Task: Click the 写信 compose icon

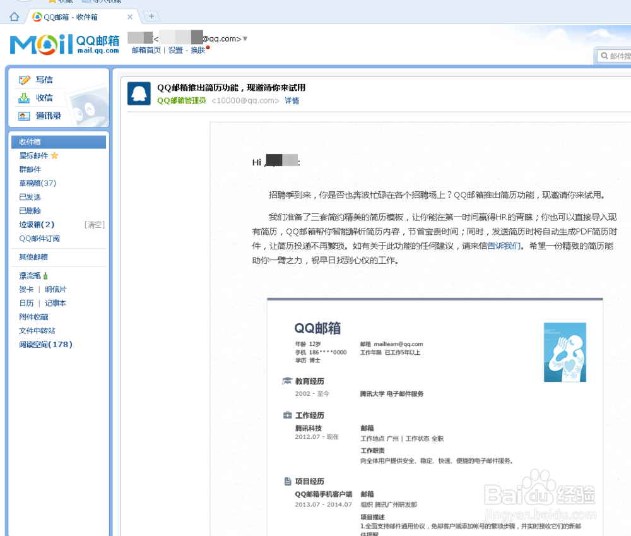Action: 24,80
